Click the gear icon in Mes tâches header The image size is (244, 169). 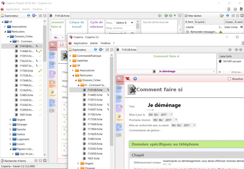tap(221, 16)
